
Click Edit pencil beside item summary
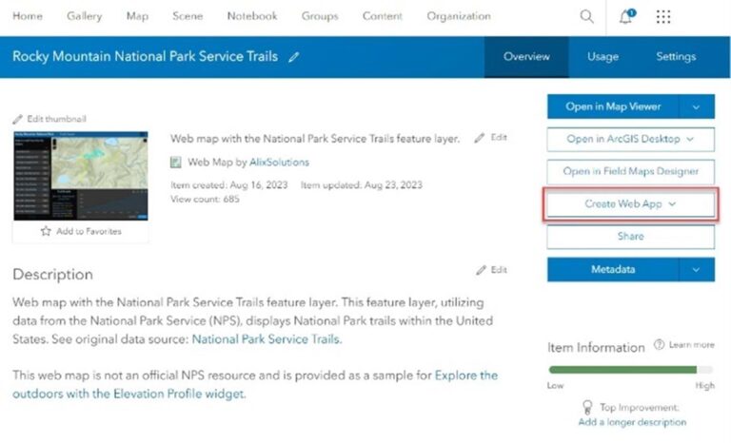tap(481, 138)
